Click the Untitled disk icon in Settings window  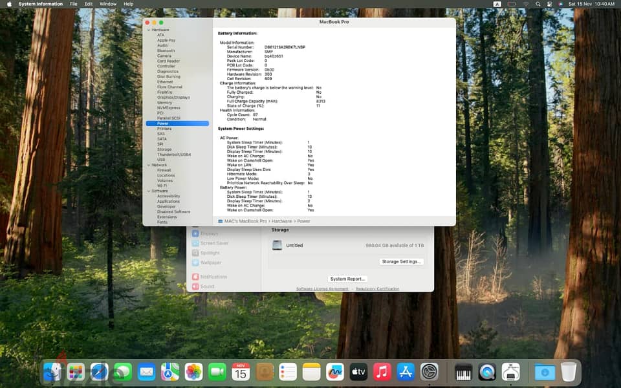point(278,245)
